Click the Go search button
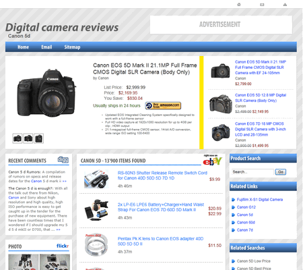The width and height of the screenshot is (303, 270). 281,172
